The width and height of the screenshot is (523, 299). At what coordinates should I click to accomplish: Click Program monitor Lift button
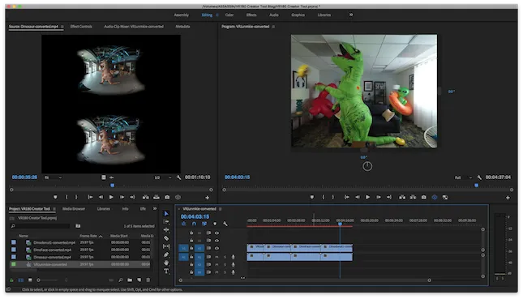[402, 198]
